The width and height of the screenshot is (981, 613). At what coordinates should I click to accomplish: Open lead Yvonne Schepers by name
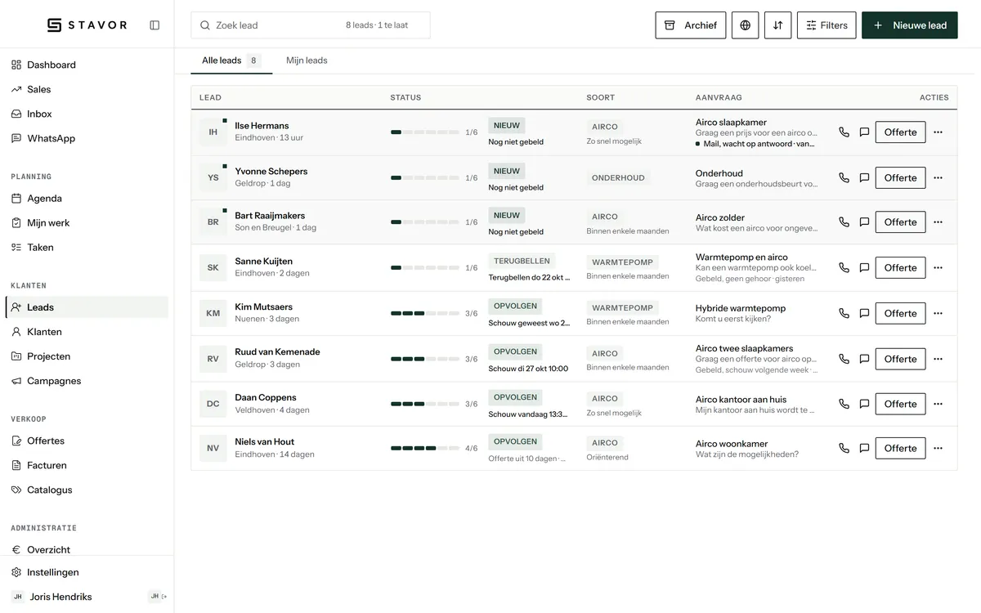[271, 172]
